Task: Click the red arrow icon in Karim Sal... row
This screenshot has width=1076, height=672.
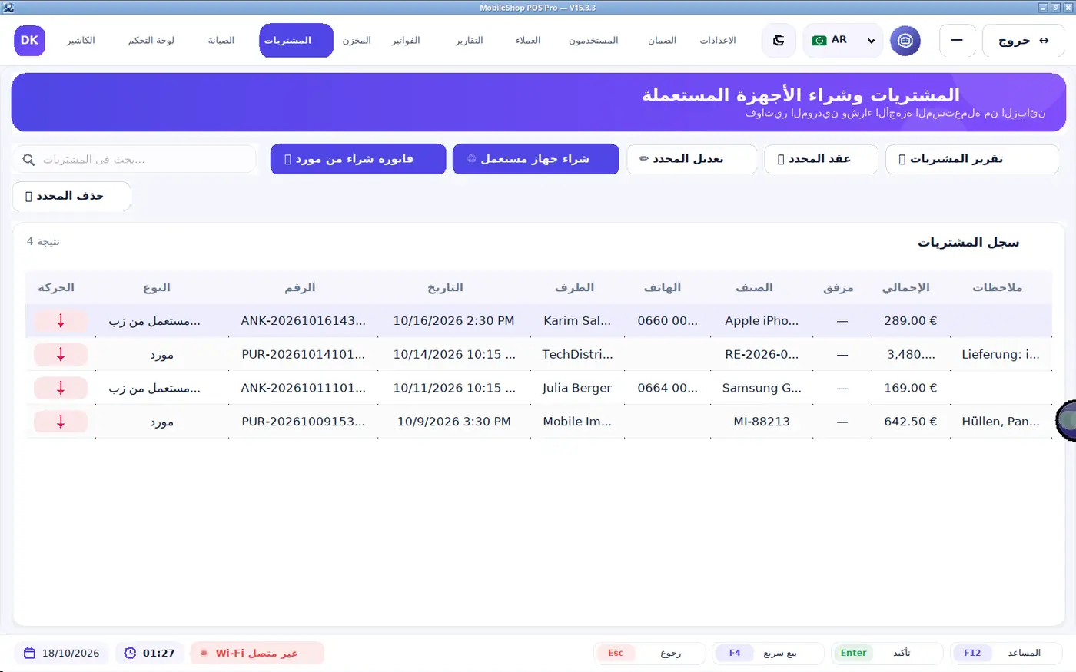Action: 61,321
